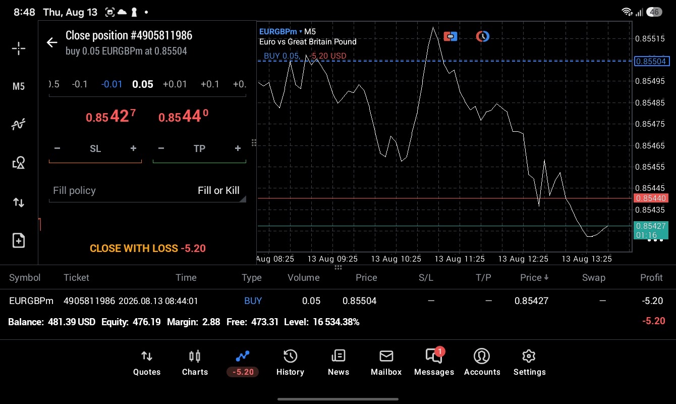Go back with the arrow icon
Image resolution: width=676 pixels, height=404 pixels.
52,42
